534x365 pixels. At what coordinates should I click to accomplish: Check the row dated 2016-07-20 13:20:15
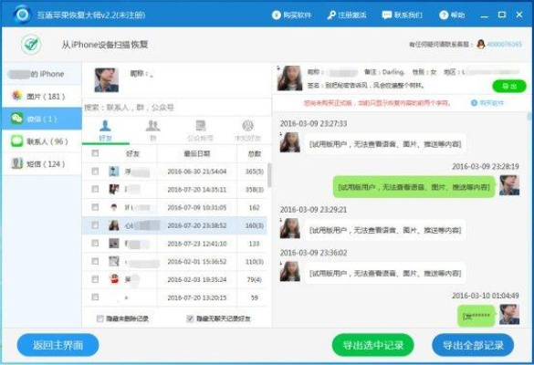[95, 297]
